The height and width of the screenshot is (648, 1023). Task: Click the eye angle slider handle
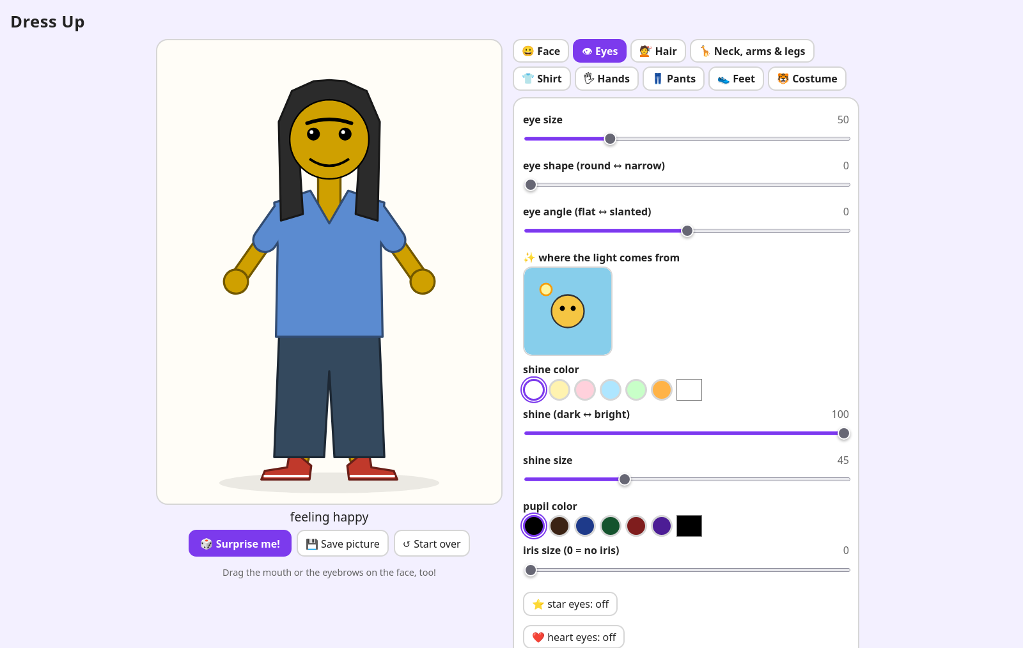[x=687, y=231]
